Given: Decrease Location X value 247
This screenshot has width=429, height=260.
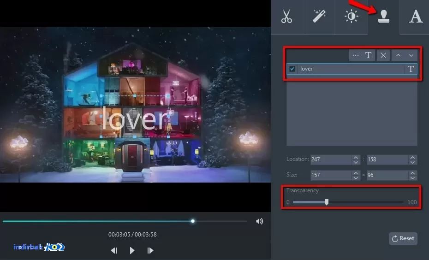Looking at the screenshot, I should [x=356, y=162].
